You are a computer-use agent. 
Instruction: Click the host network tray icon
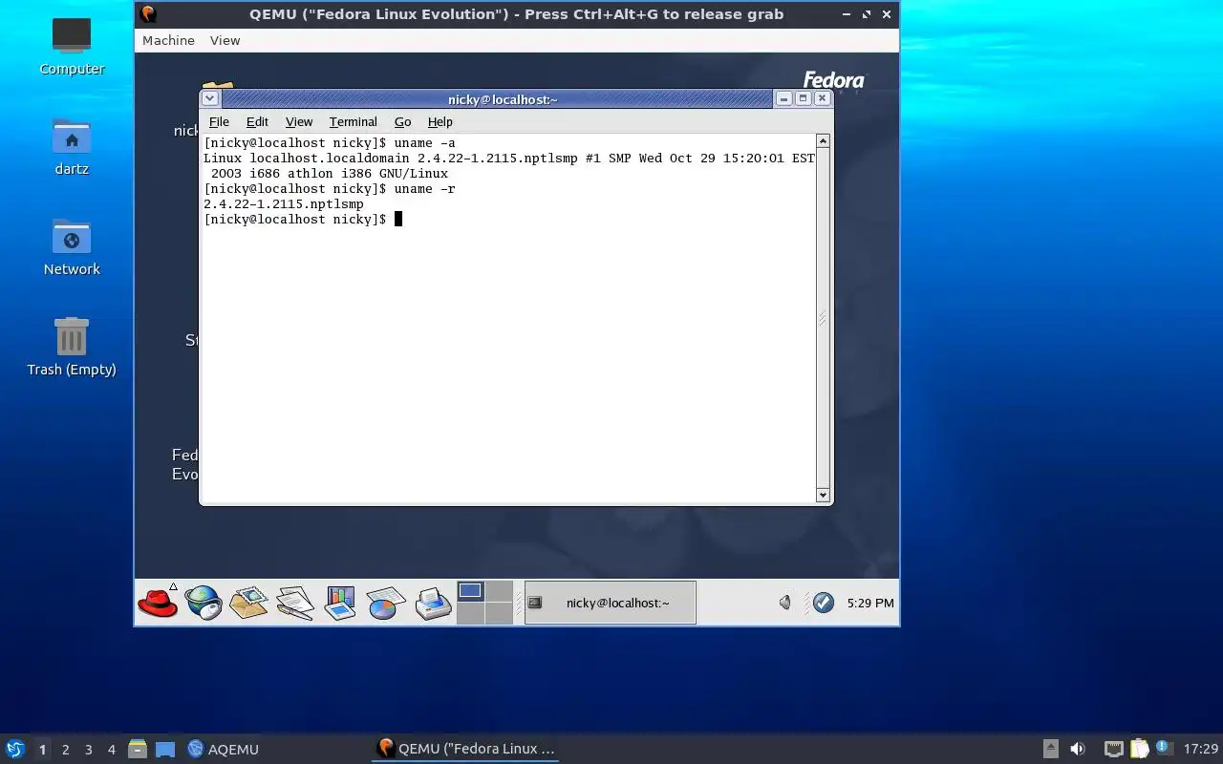pos(1113,749)
